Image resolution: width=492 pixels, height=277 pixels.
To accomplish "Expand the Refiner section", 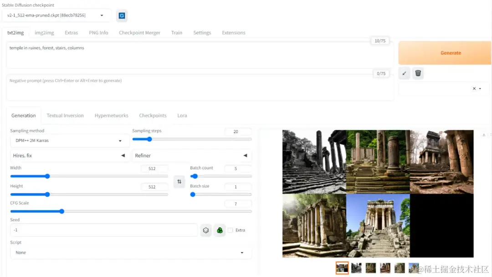I will tap(191, 156).
